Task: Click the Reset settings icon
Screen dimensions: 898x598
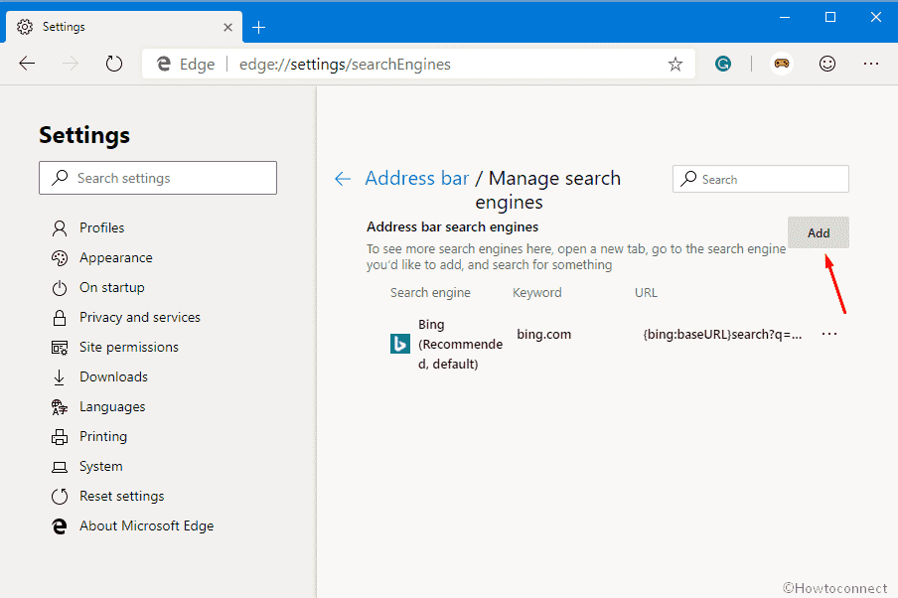Action: pos(60,496)
